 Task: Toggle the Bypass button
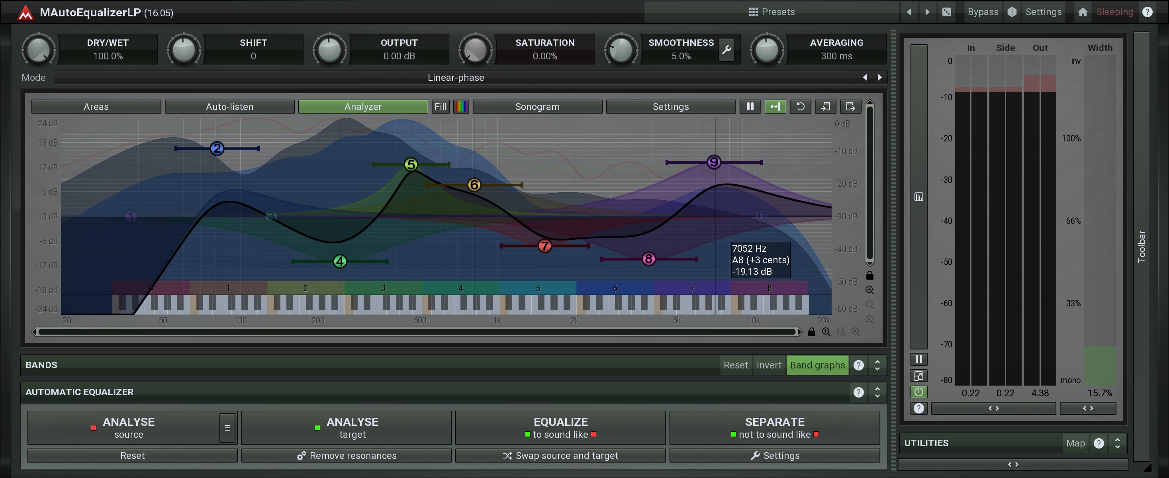pyautogui.click(x=983, y=12)
